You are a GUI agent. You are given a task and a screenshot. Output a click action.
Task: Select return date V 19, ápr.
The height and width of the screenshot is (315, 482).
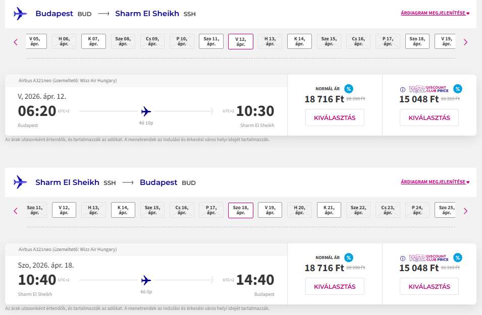click(x=270, y=210)
